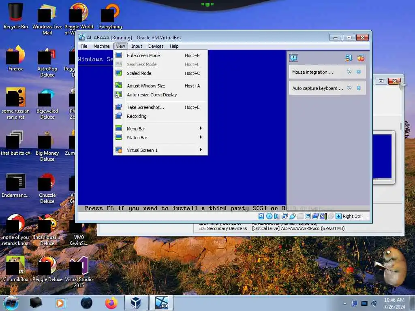Select the Big Money Deluxe desktop icon

tap(47, 146)
